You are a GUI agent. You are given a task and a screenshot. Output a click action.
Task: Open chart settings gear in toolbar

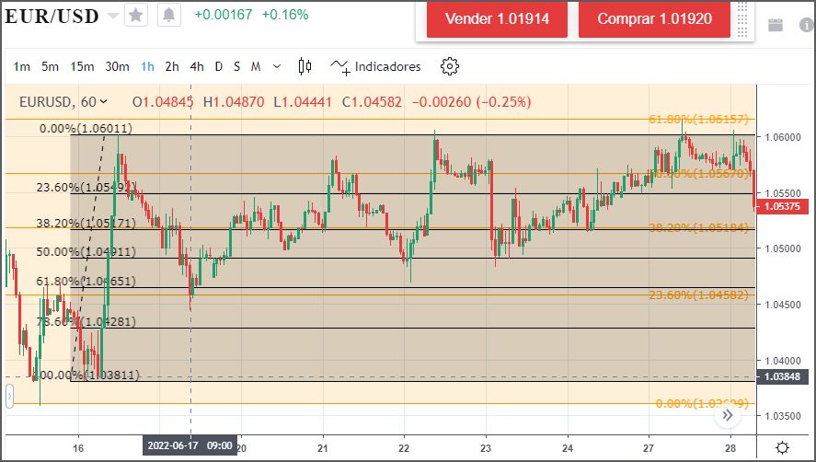tap(449, 66)
